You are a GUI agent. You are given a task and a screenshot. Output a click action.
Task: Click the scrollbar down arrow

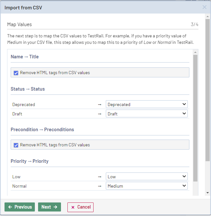tap(195, 193)
